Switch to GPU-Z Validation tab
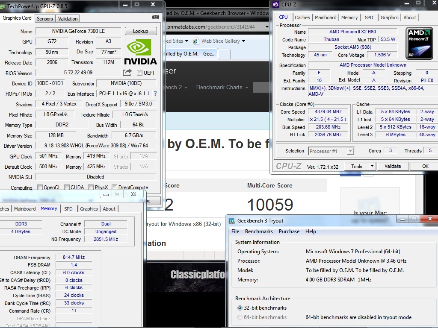 coord(68,19)
